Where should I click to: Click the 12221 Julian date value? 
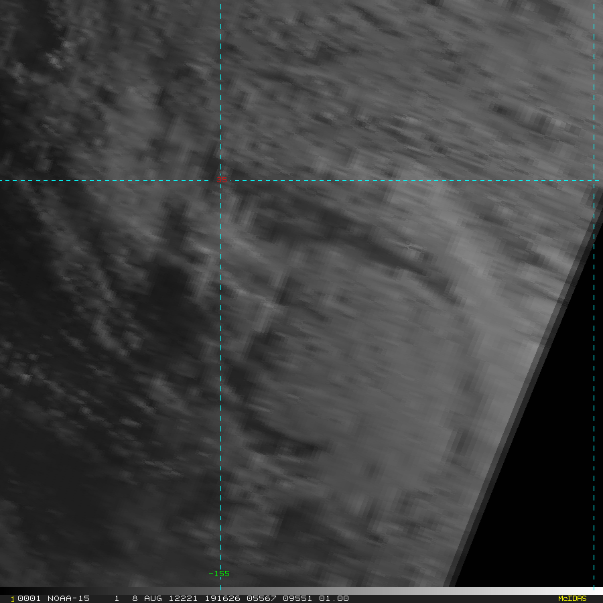coord(183,598)
